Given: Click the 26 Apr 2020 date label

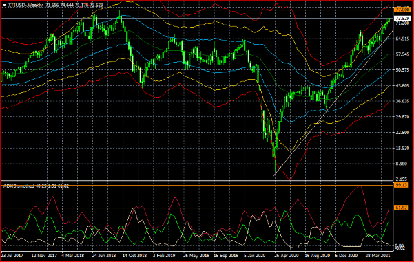Looking at the screenshot, I should (x=286, y=255).
